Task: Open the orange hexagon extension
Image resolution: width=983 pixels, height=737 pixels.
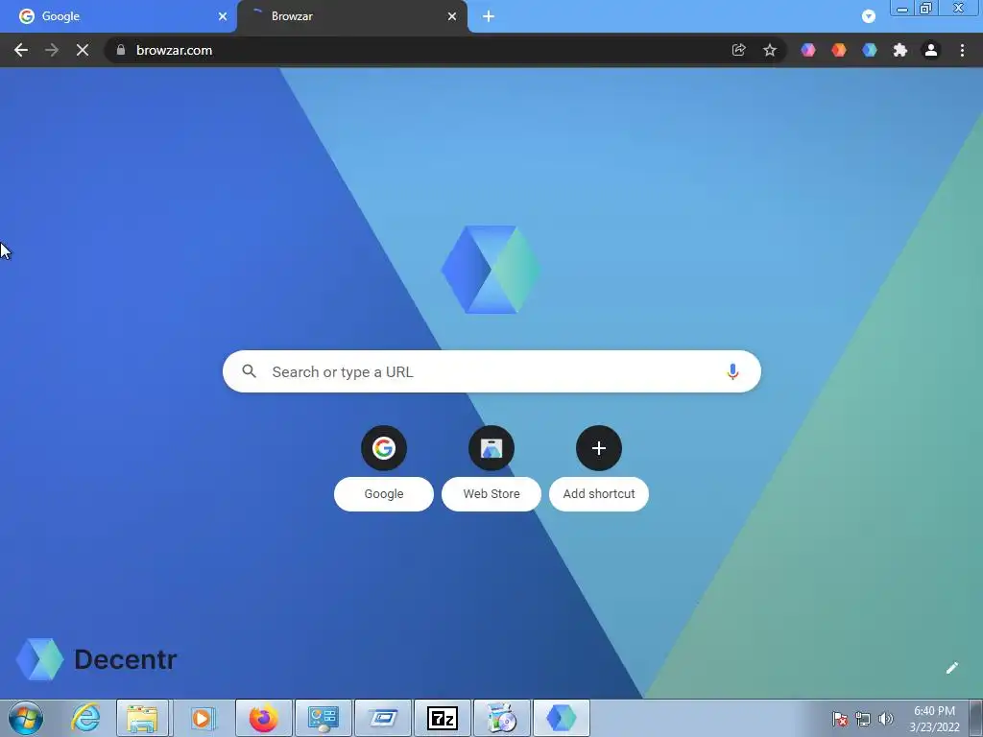Action: pyautogui.click(x=839, y=50)
